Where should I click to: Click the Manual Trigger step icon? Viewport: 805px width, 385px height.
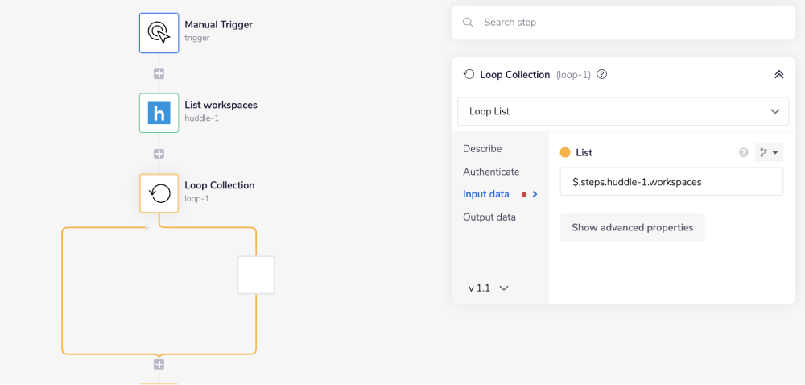tap(159, 32)
